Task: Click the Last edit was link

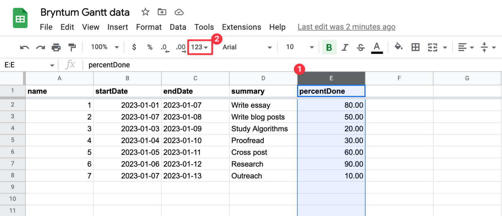Action: (x=346, y=26)
